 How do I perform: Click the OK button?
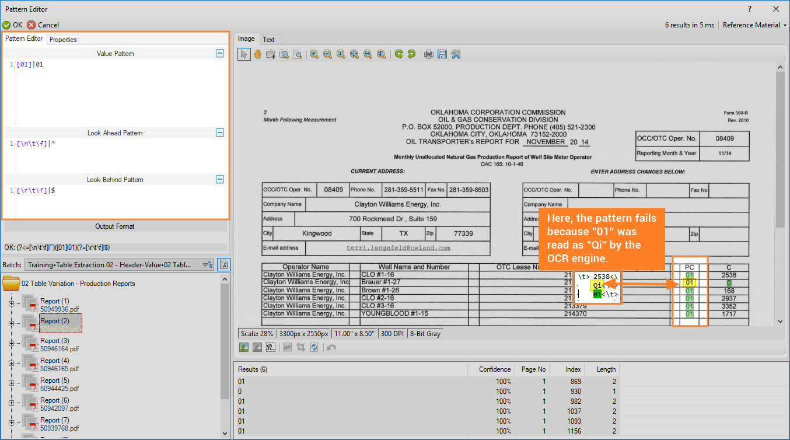click(12, 25)
